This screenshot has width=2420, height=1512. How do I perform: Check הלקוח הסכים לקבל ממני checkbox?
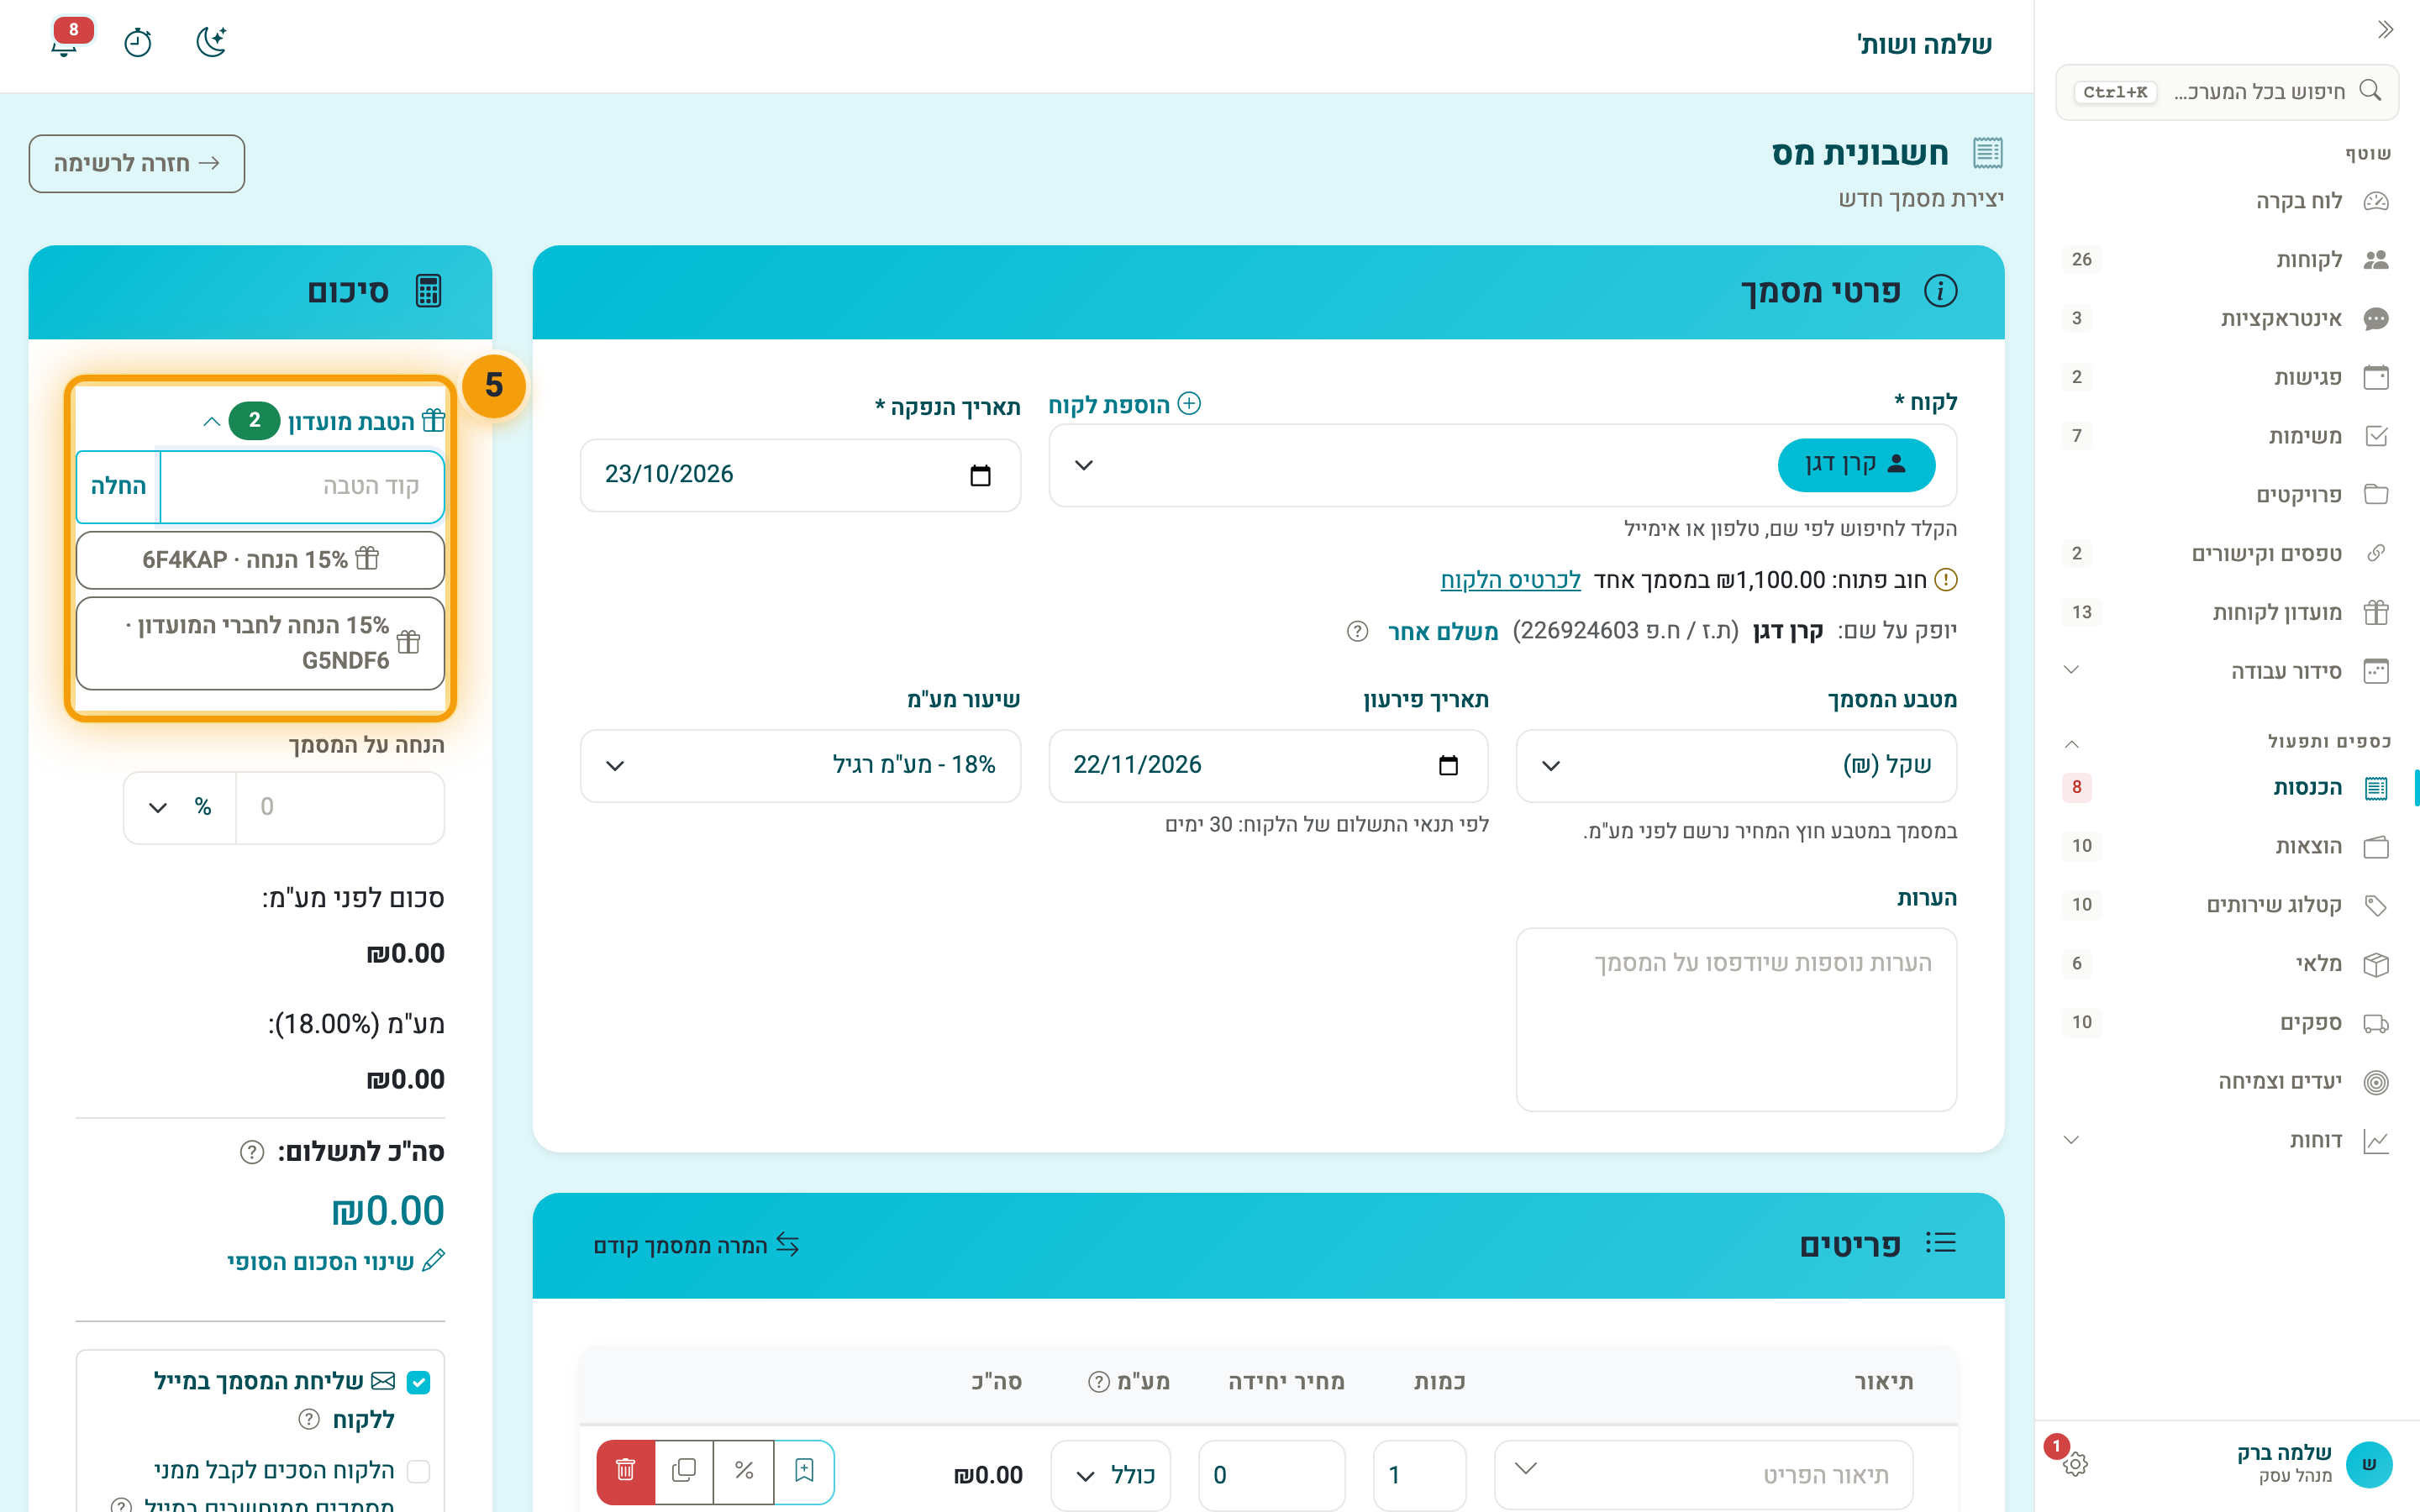[419, 1472]
